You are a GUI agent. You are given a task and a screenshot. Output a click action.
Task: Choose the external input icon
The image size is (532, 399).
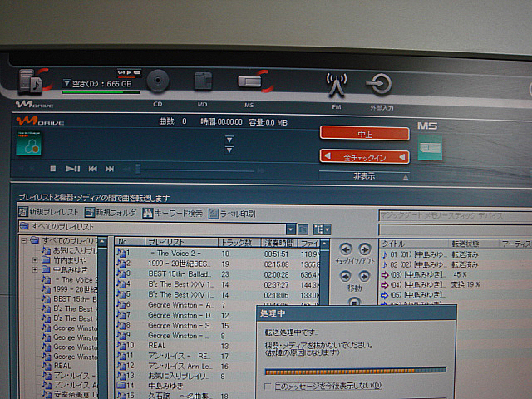(379, 83)
